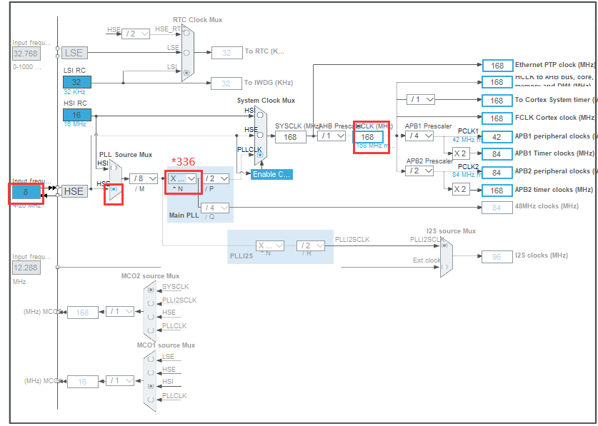Open the Main PLL /P divider dropdown

215,178
